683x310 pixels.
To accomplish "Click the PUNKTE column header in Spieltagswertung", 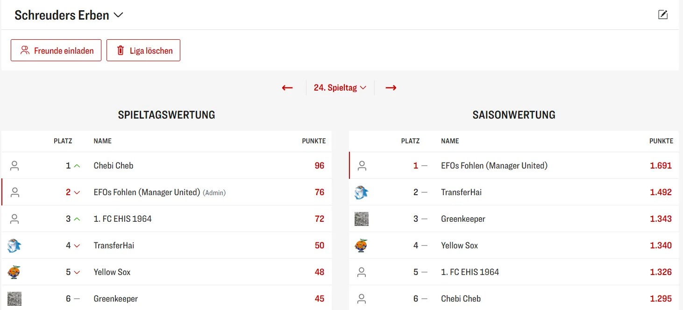I will pyautogui.click(x=314, y=141).
